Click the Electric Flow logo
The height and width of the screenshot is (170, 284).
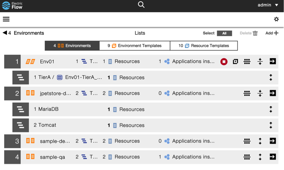coord(12,5)
